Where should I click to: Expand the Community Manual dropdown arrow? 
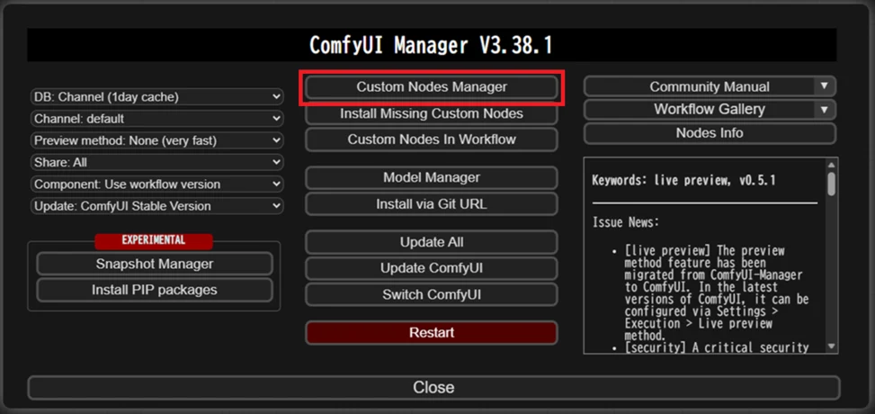point(825,86)
